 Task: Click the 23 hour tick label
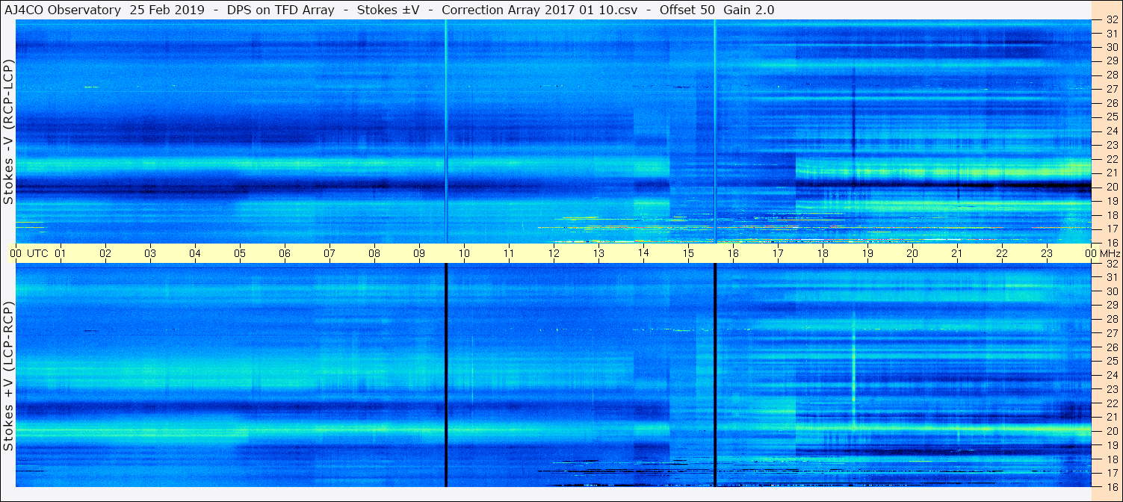pyautogui.click(x=1047, y=253)
